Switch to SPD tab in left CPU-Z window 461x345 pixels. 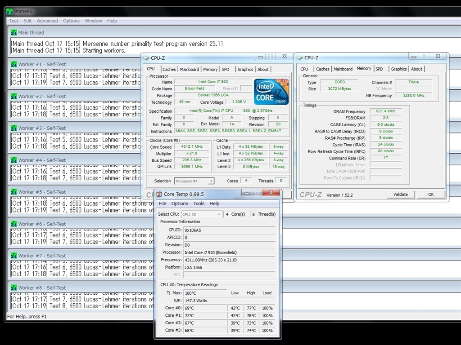click(226, 70)
